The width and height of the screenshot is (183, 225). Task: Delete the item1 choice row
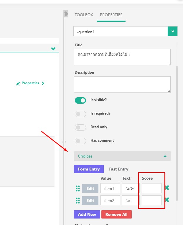click(166, 188)
